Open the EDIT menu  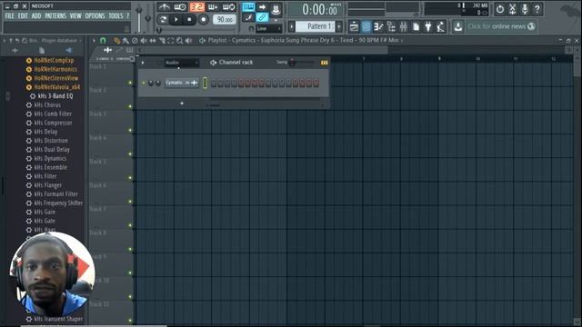click(x=23, y=16)
